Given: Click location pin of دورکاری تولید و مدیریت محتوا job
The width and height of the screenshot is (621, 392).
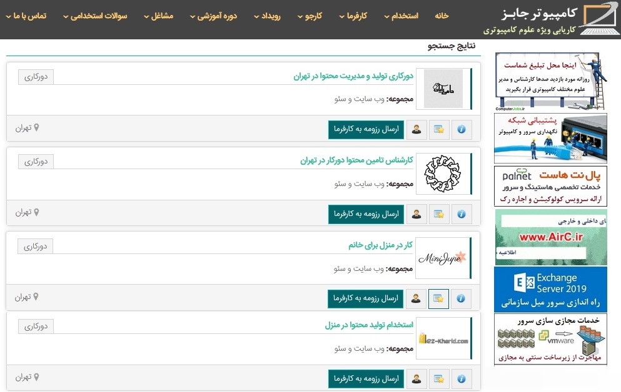Looking at the screenshot, I should tap(36, 127).
